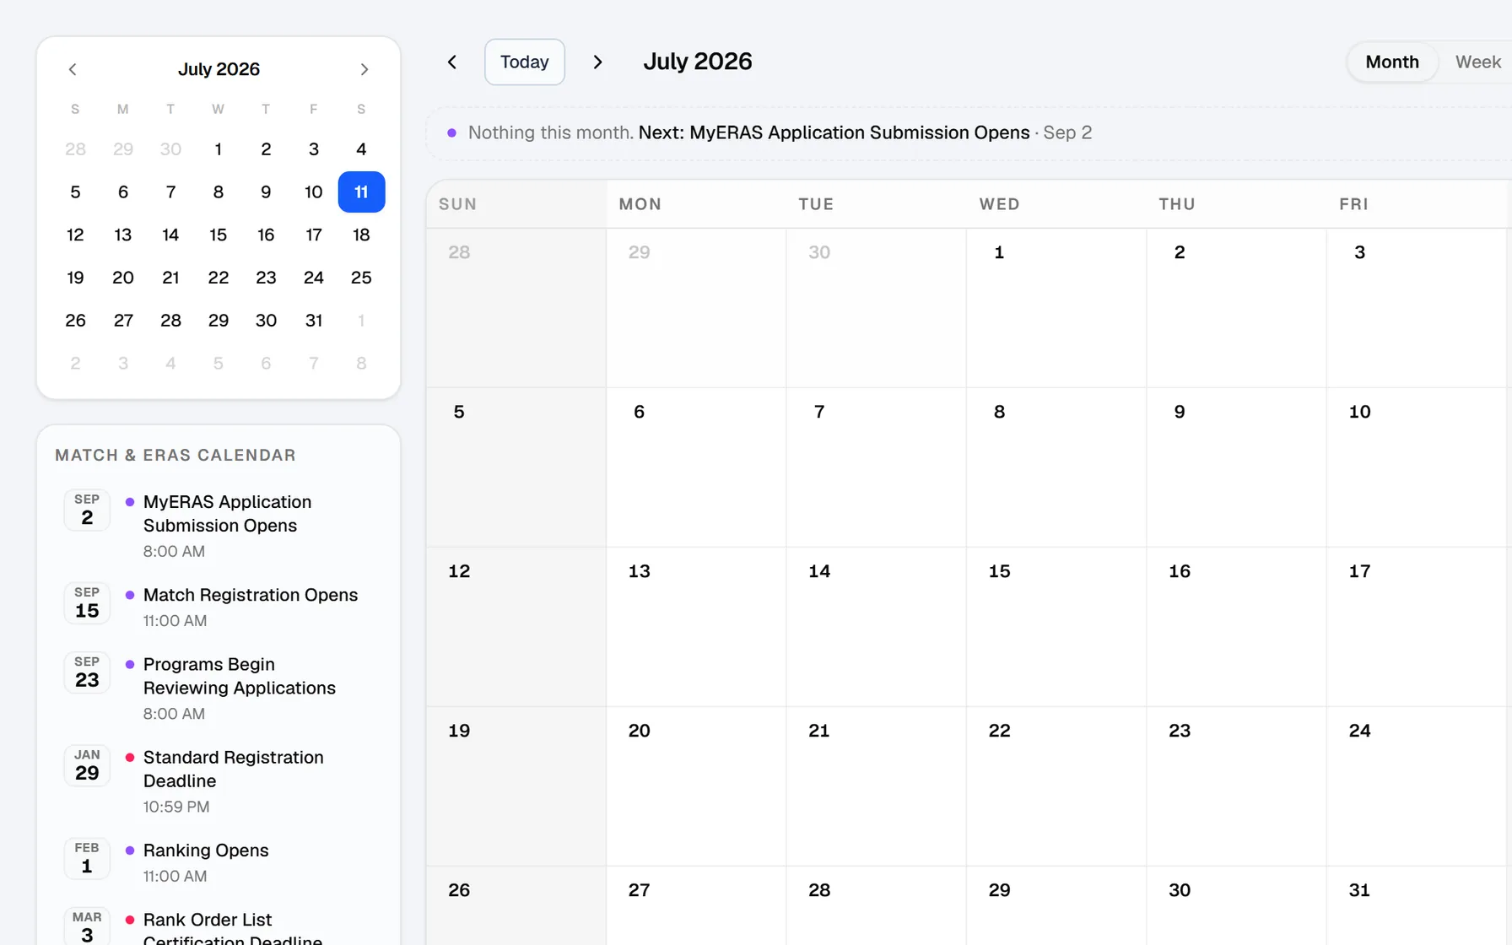
Task: Go to previous month in mini calendar
Action: tap(73, 69)
